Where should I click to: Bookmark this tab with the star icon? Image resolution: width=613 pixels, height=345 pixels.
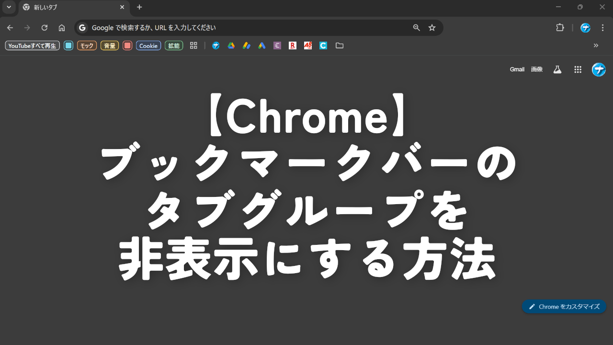432,28
